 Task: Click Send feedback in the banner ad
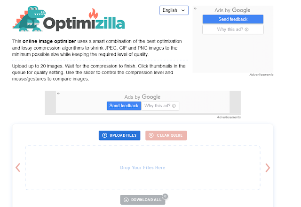point(124,106)
